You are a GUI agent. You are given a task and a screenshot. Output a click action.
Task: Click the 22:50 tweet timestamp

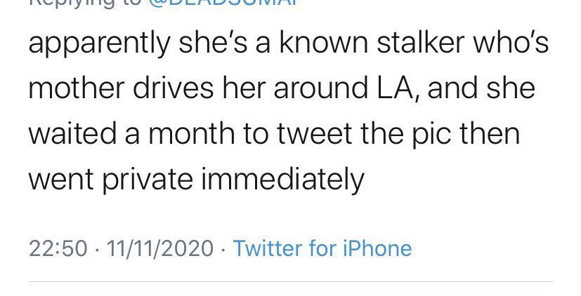pyautogui.click(x=58, y=248)
